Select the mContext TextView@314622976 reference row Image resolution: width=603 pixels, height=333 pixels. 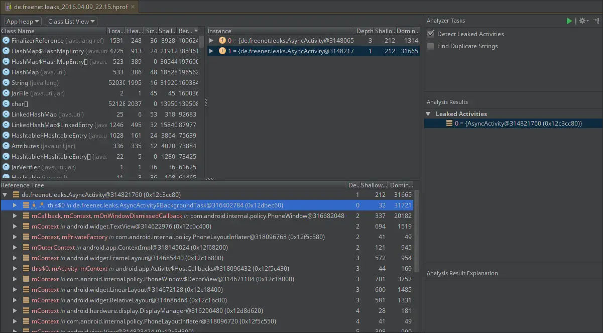[207, 226]
